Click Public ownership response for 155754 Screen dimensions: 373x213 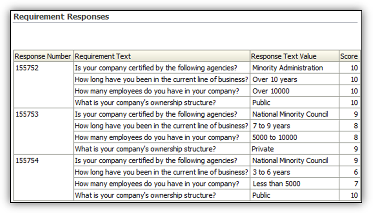coord(261,195)
